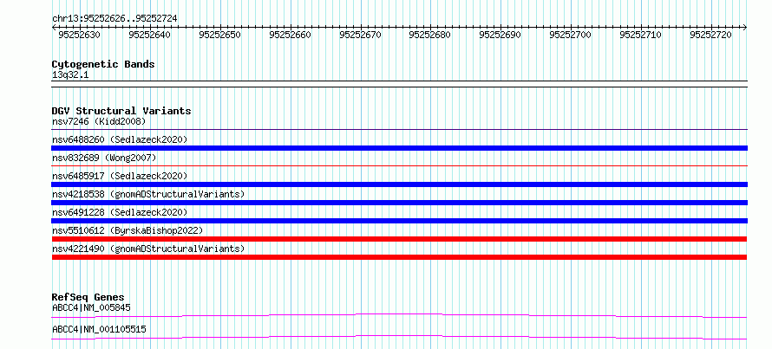Click the blue bar for nsv6485917
Screen dimensions: 772x349
399,184
